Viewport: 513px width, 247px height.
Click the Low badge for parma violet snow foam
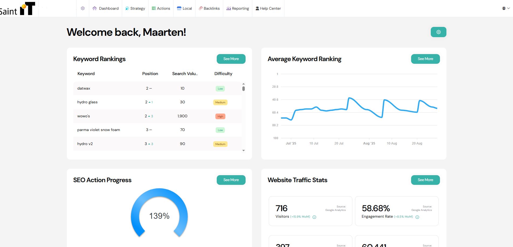point(220,130)
